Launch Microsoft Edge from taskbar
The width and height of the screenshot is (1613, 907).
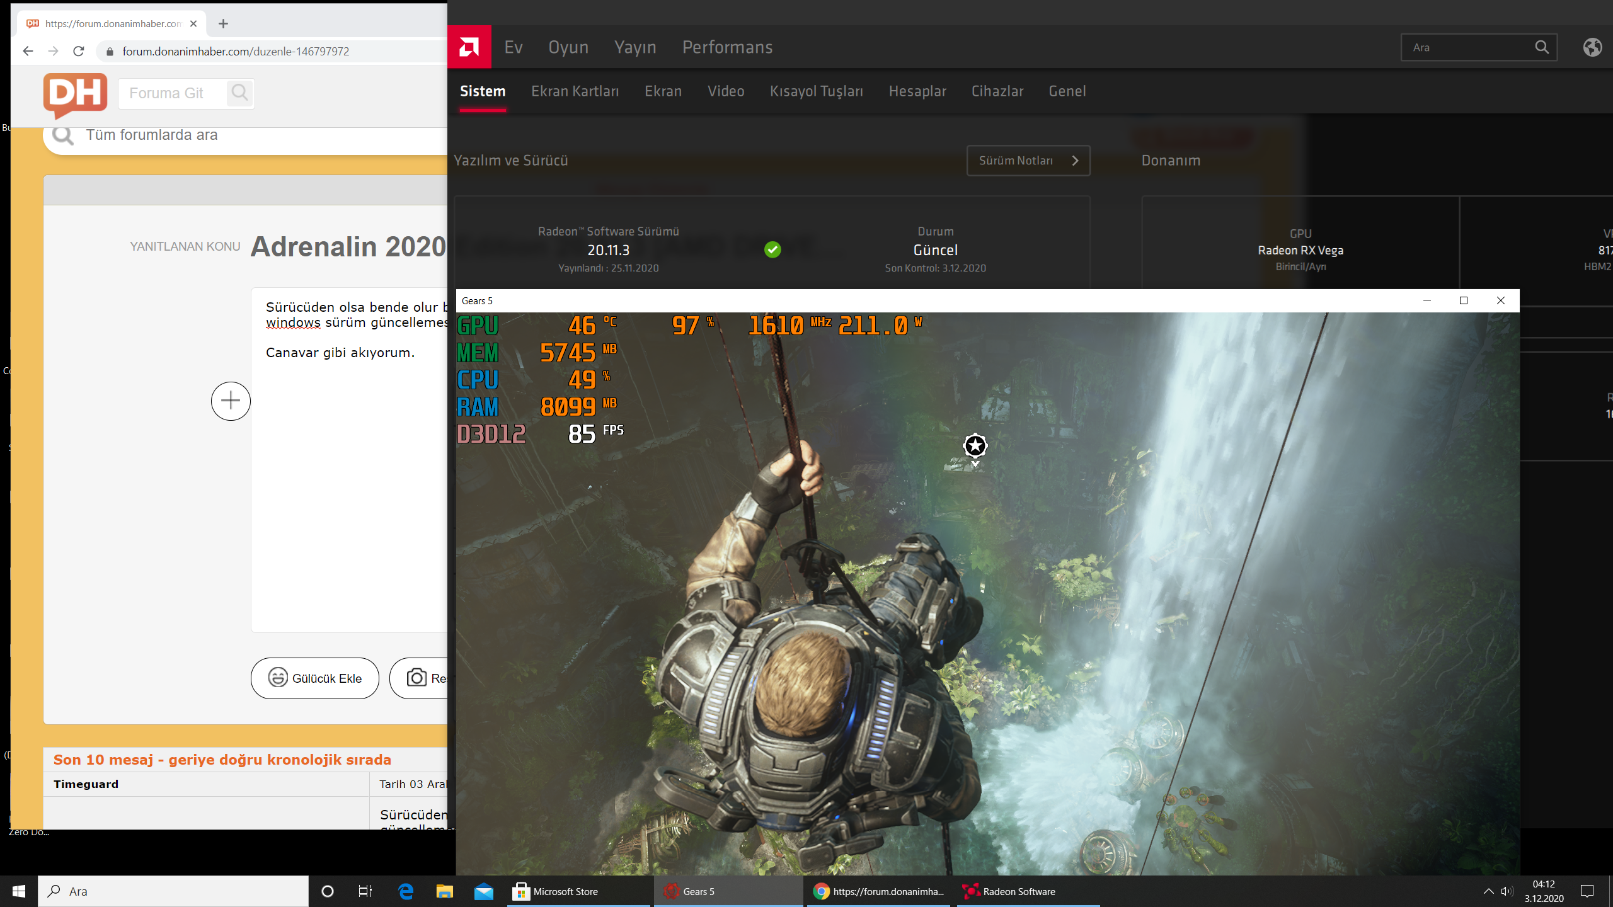pyautogui.click(x=406, y=891)
